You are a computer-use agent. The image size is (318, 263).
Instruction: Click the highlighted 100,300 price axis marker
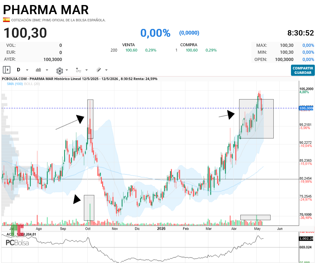pyautogui.click(x=306, y=108)
